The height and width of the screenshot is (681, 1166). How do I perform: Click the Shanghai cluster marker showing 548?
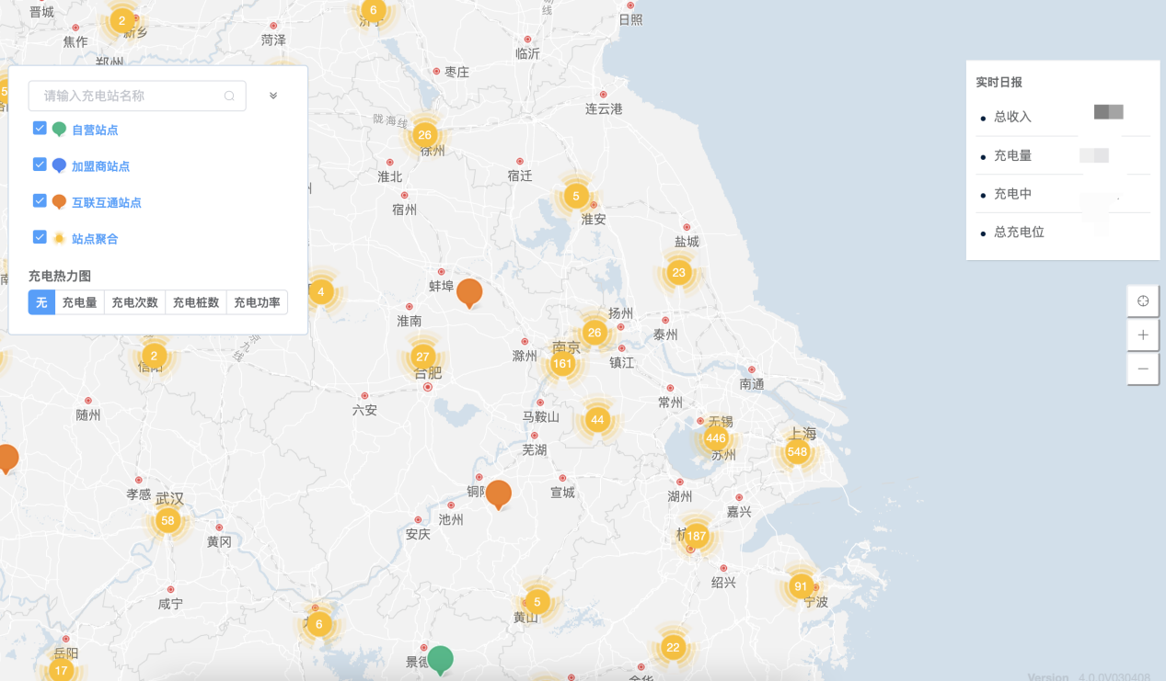coord(797,451)
